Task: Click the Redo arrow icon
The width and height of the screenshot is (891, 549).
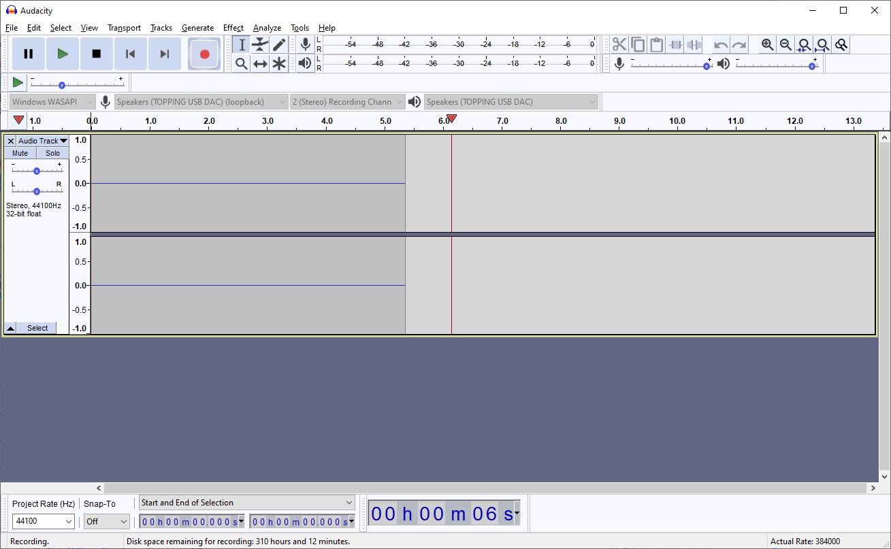Action: 739,45
